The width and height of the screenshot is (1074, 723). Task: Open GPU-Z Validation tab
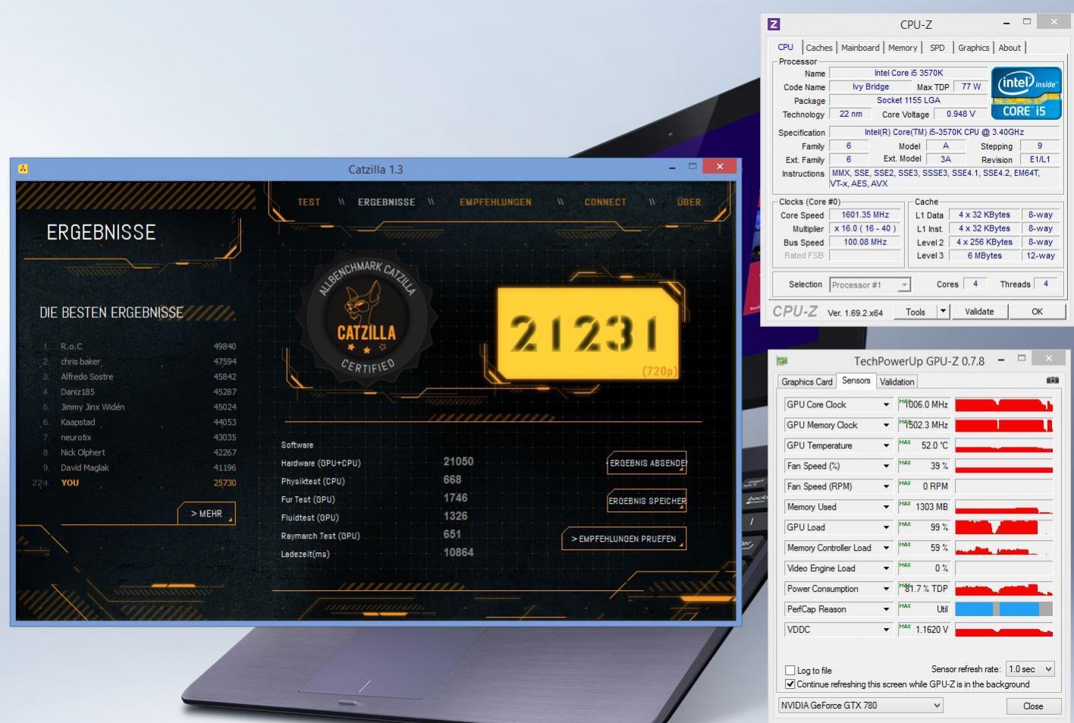(897, 382)
